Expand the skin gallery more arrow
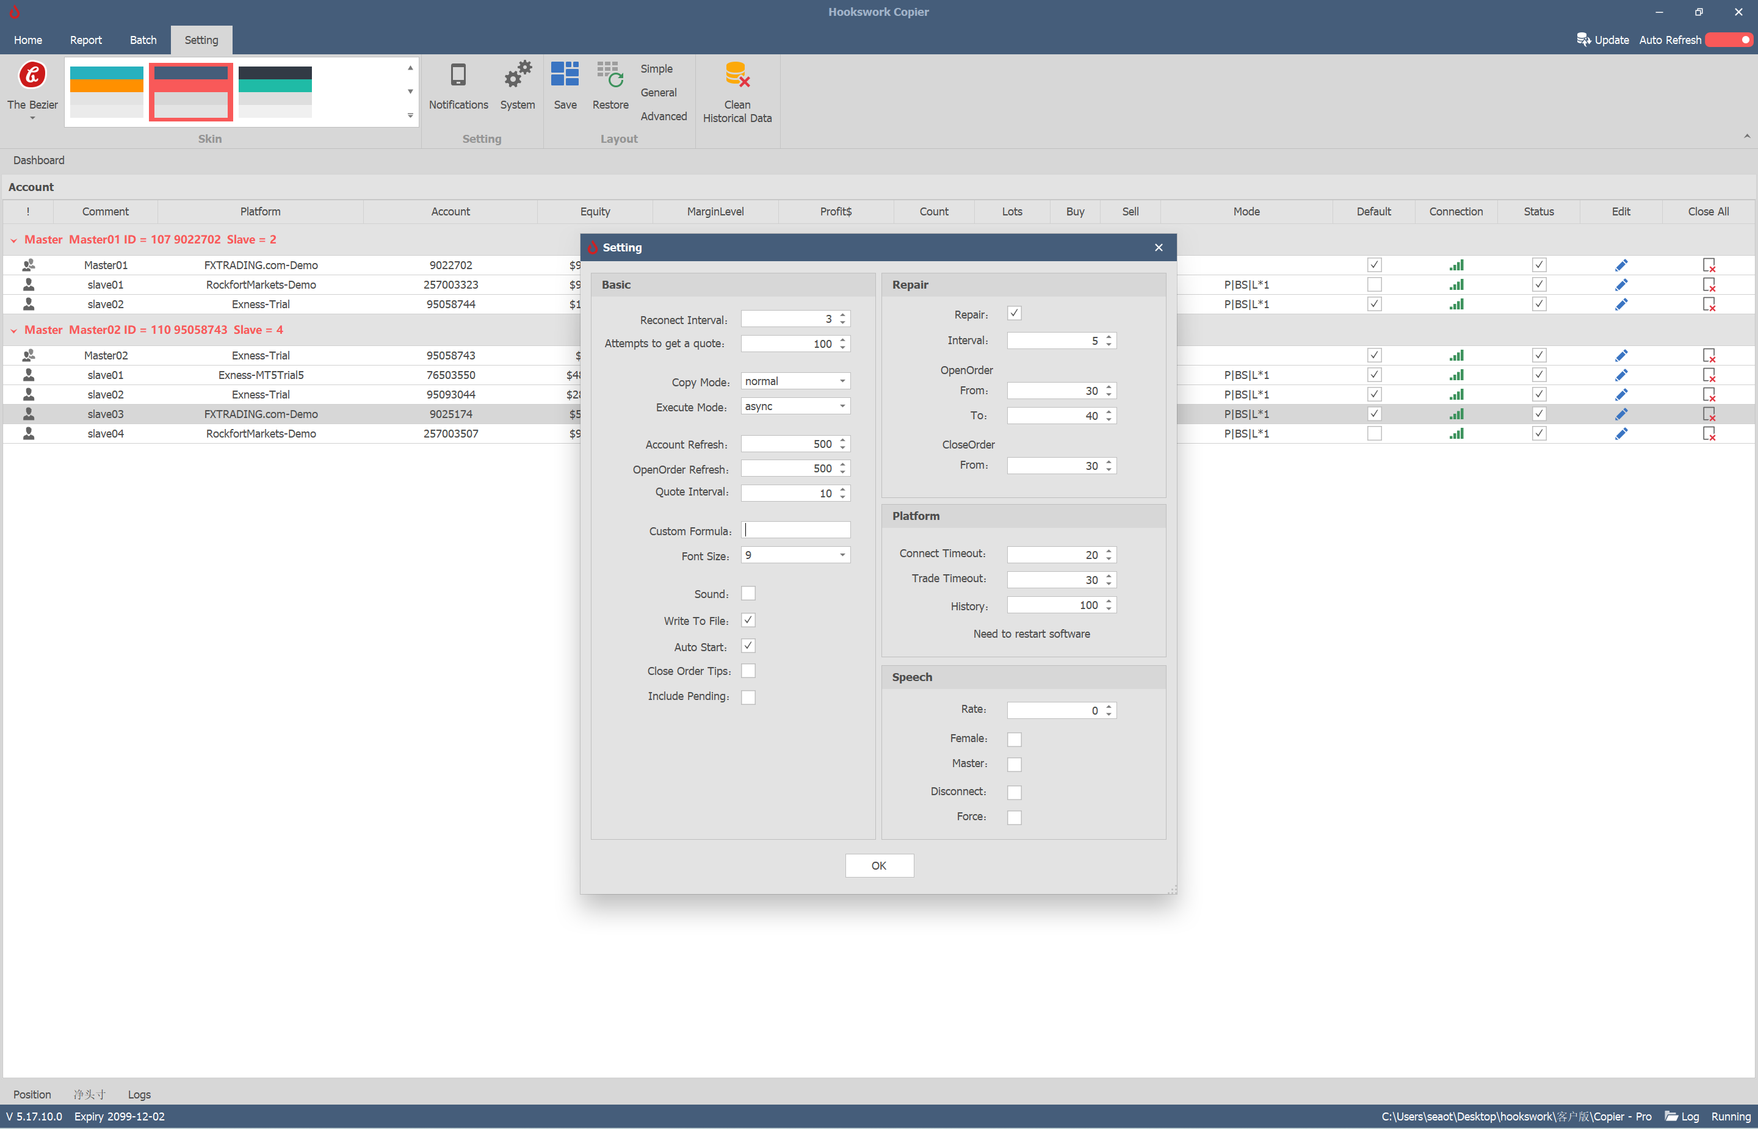The image size is (1758, 1129). [410, 115]
